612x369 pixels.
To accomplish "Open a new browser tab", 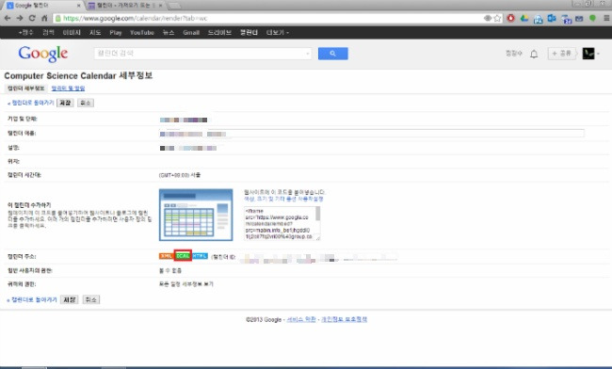I will point(174,6).
